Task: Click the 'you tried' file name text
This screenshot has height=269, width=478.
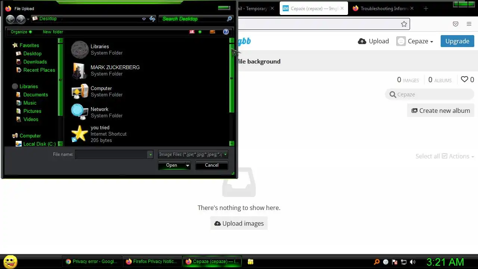Action: point(100,127)
